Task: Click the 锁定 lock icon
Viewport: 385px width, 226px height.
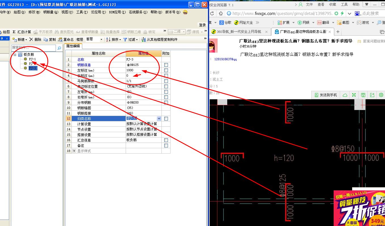Action: (145, 32)
